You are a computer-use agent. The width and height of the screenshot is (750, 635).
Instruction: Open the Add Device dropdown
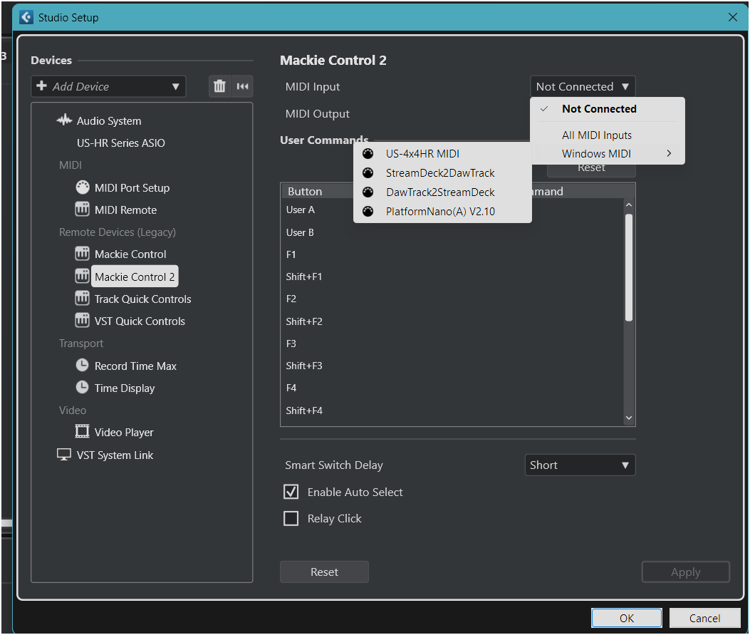108,87
